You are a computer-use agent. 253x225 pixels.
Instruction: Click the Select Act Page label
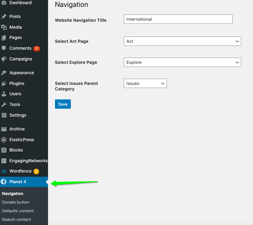tap(72, 41)
